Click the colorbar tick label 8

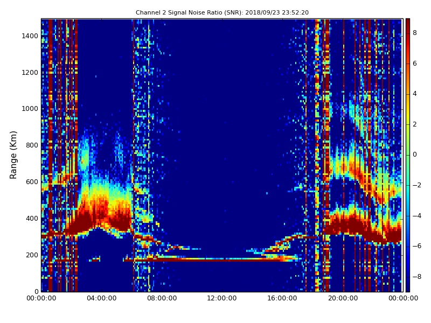[x=414, y=33]
